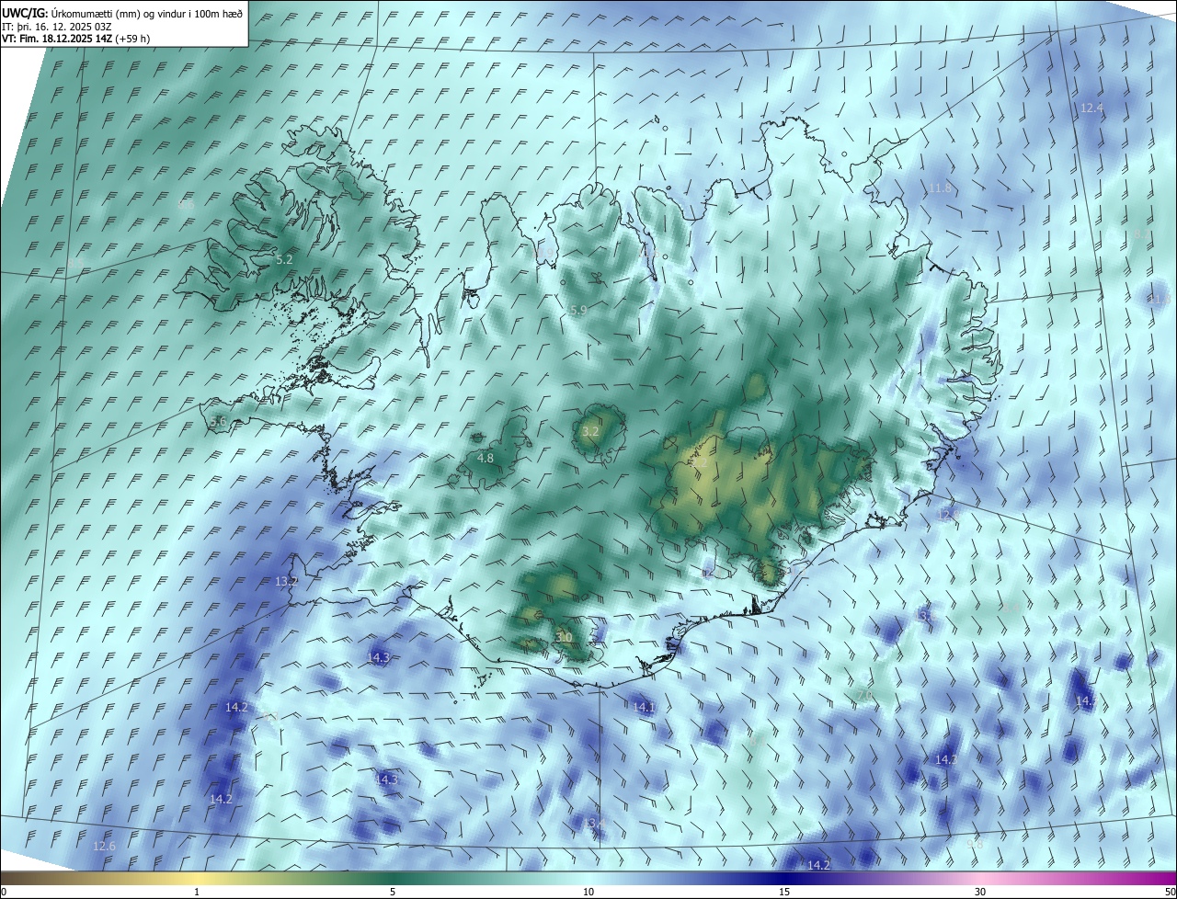Click the 5.9 value label in north Iceland

(x=577, y=311)
